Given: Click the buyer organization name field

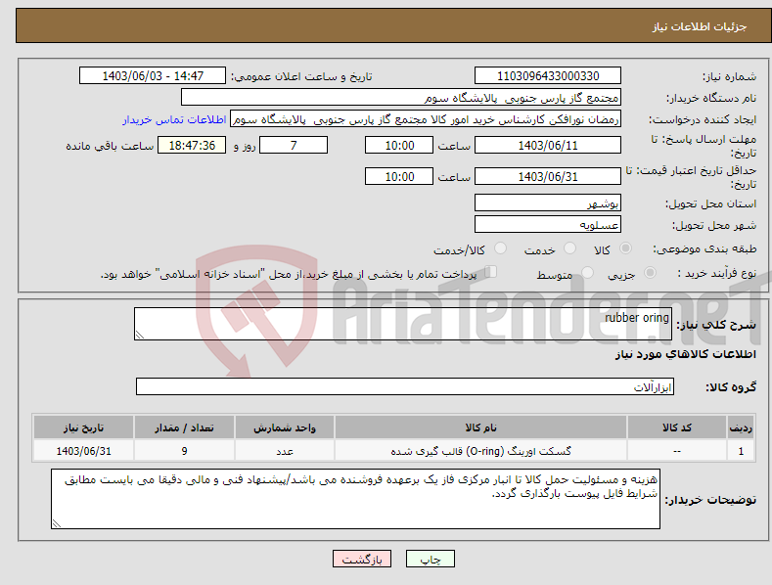Looking at the screenshot, I should tap(401, 98).
